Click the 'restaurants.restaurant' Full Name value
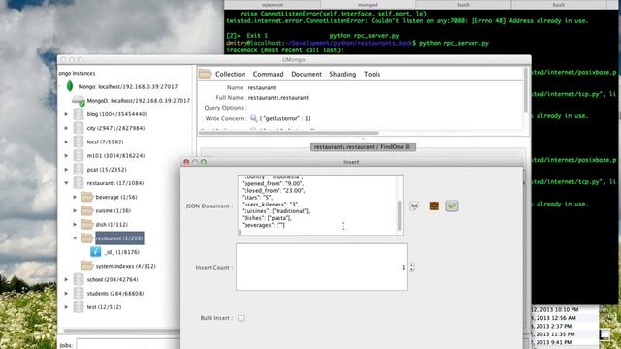 click(278, 97)
